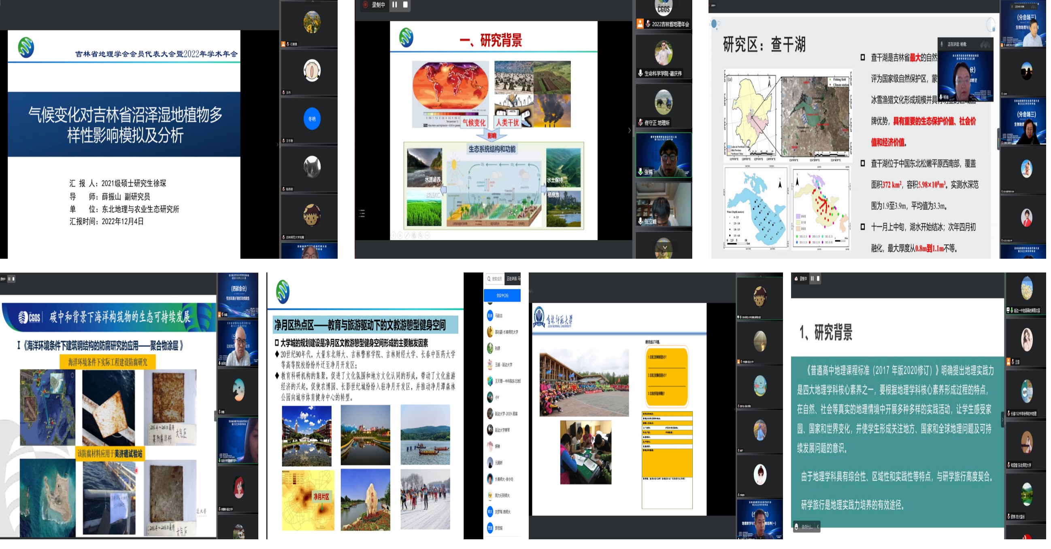Click in the search members field
Screen dimensions: 1051x549
click(495, 279)
